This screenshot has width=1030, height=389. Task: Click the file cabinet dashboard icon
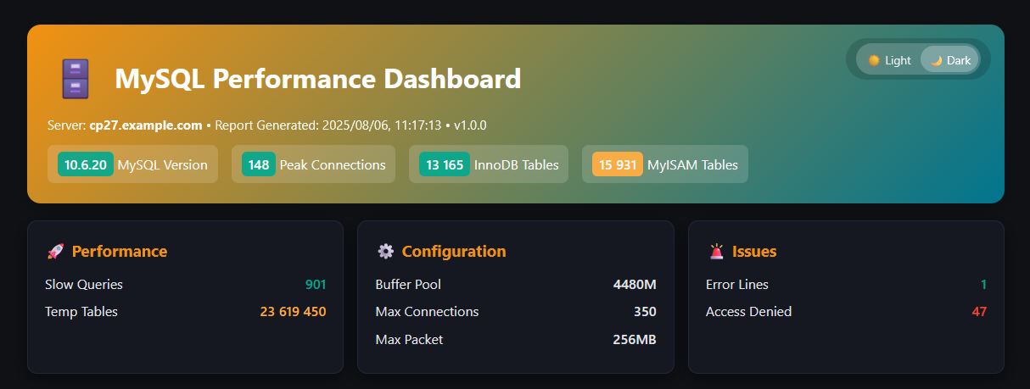coord(75,79)
